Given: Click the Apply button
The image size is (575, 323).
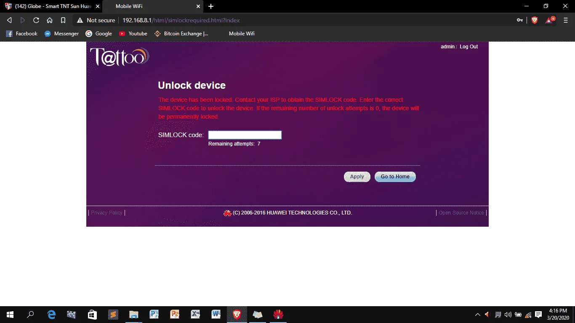Looking at the screenshot, I should tap(357, 177).
